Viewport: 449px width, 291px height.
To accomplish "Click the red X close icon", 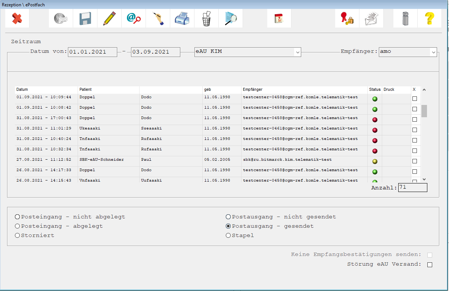I will pyautogui.click(x=17, y=18).
